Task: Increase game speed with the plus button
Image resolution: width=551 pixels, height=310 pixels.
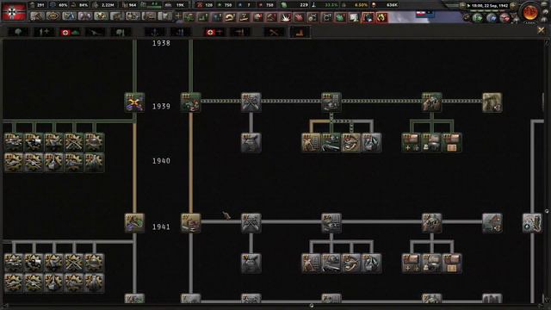Action: (x=513, y=5)
